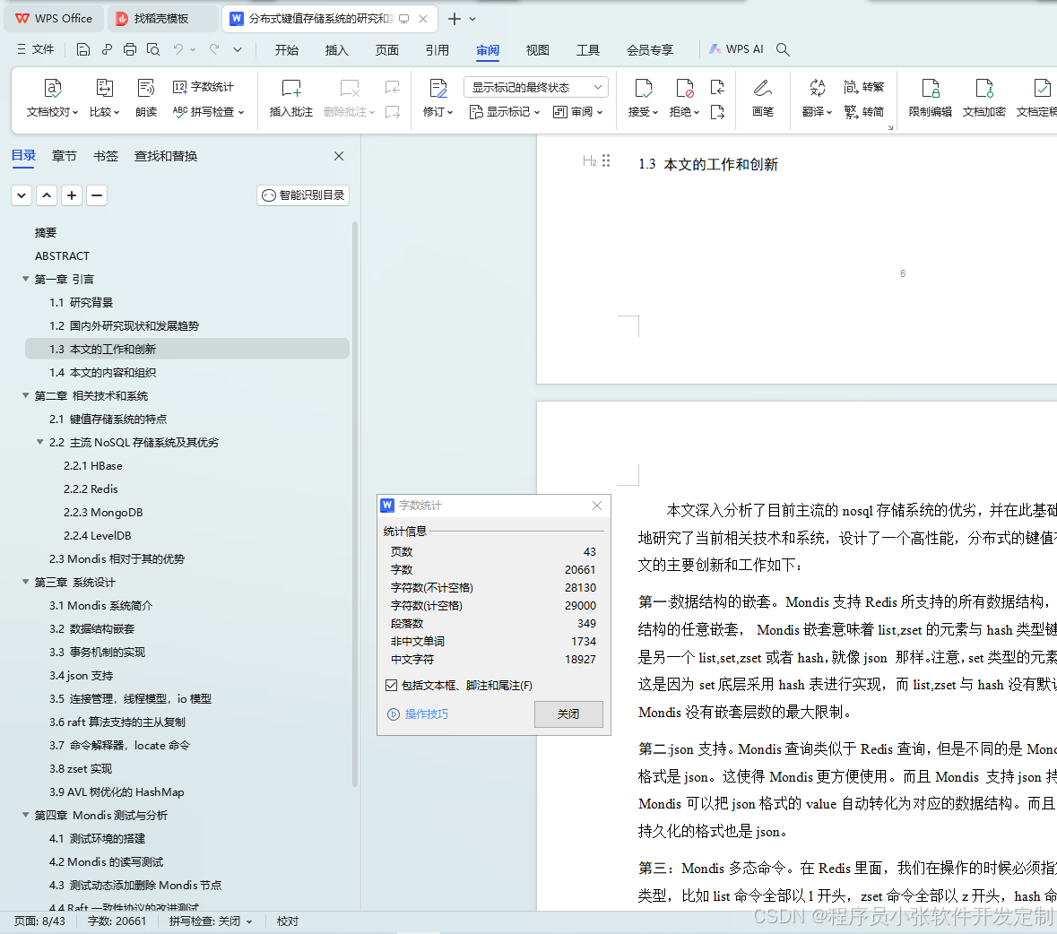Click the WPS AI button
1057x934 pixels.
(736, 49)
